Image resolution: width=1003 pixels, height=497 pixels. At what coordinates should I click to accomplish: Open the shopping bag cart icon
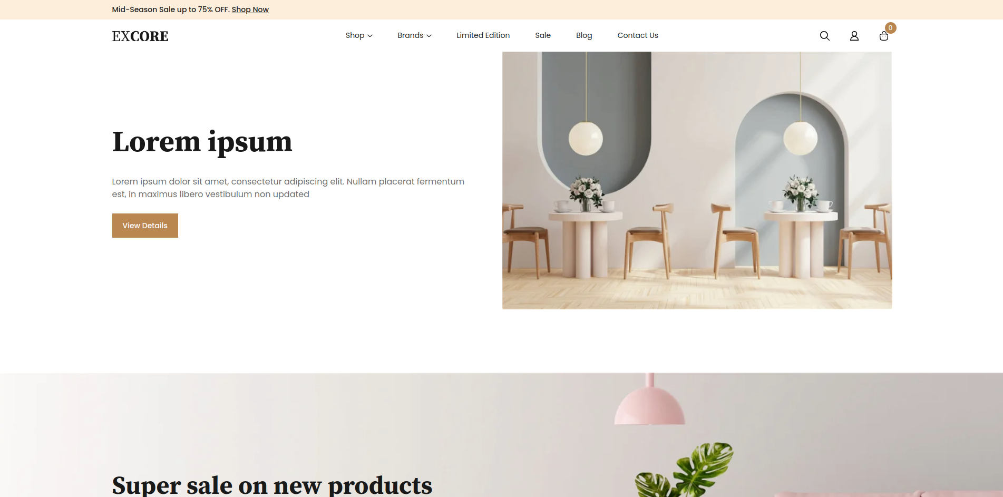tap(883, 36)
